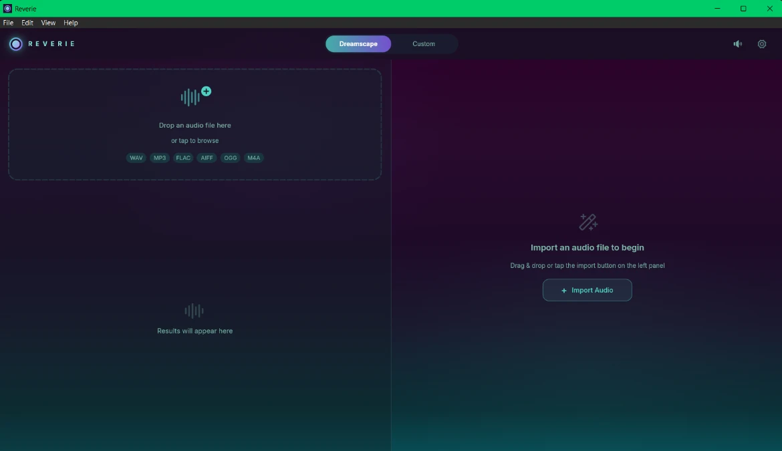Viewport: 782px width, 451px height.
Task: Click the Reverie circular logo icon
Action: (x=16, y=44)
